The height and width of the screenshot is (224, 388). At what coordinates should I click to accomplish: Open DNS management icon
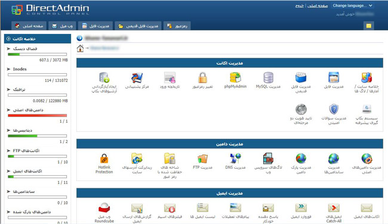[235, 158]
